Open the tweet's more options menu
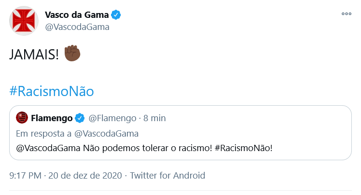The image size is (361, 195). [x=346, y=14]
